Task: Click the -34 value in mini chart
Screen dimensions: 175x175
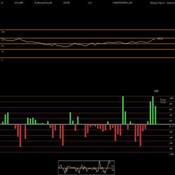Action: click(x=113, y=170)
